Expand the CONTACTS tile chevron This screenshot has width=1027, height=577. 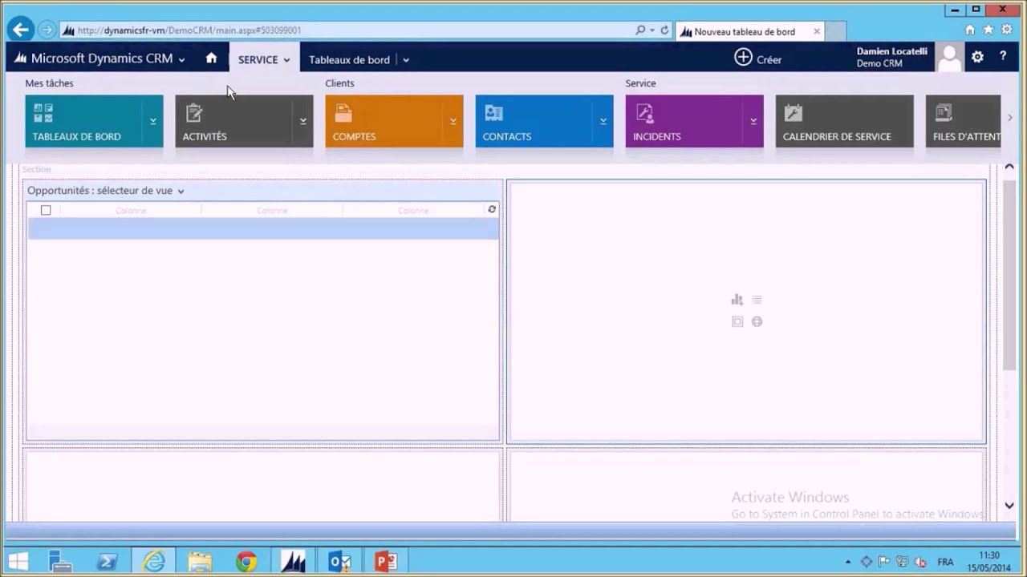point(603,121)
